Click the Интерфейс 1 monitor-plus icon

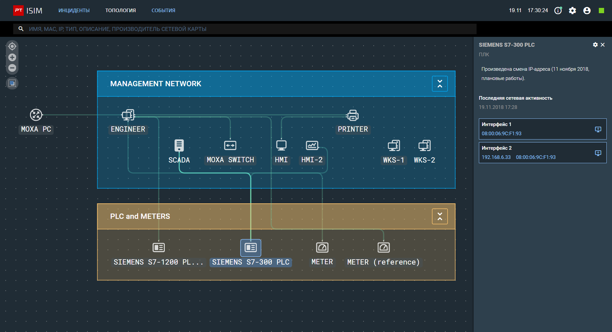[598, 129]
